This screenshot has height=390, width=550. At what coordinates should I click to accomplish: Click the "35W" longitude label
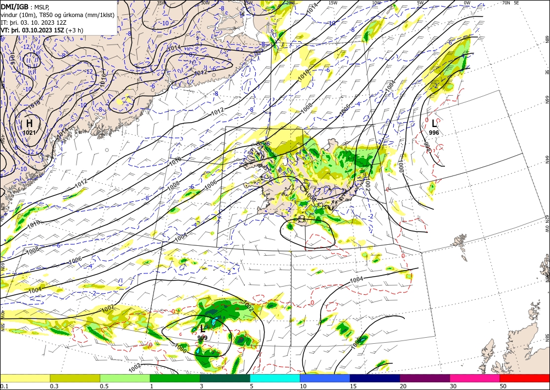click(x=161, y=3)
